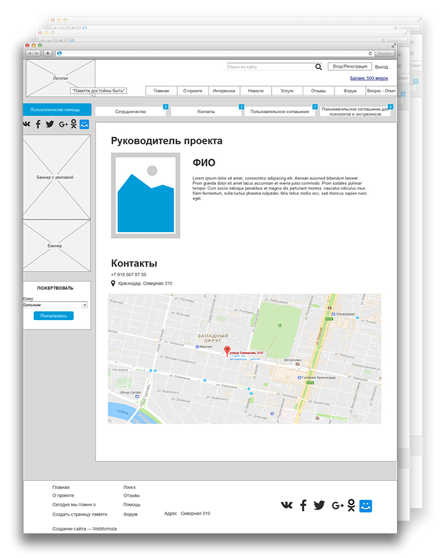Click browser forward arrow button
The image size is (442, 558).
[37, 53]
